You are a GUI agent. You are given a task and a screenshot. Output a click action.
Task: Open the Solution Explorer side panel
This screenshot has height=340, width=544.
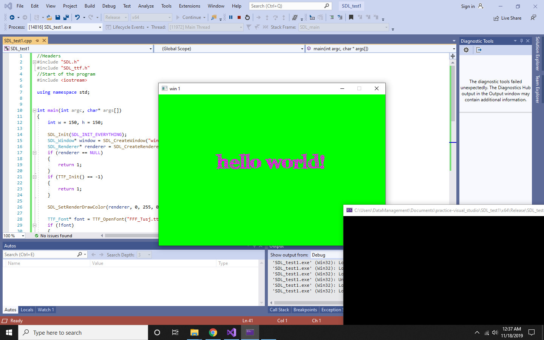[x=538, y=53]
